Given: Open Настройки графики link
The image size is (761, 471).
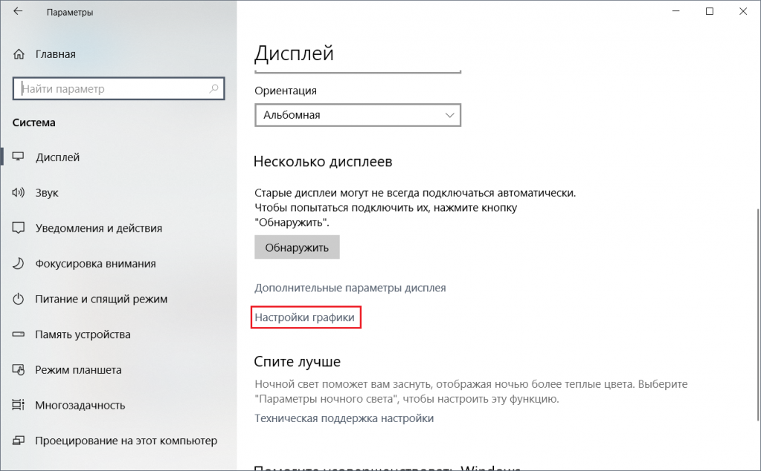Looking at the screenshot, I should [306, 317].
